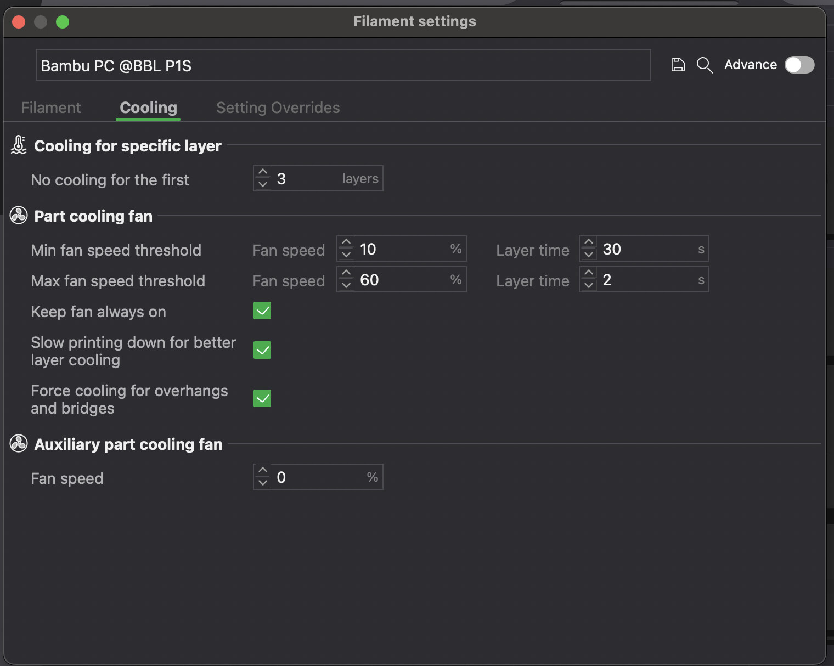The image size is (834, 666).
Task: Decrease No cooling for the first layers value
Action: point(263,185)
